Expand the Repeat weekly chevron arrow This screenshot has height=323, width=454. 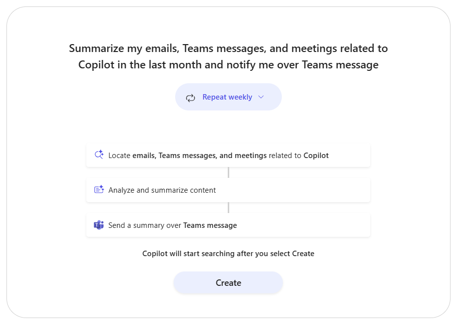tap(261, 97)
